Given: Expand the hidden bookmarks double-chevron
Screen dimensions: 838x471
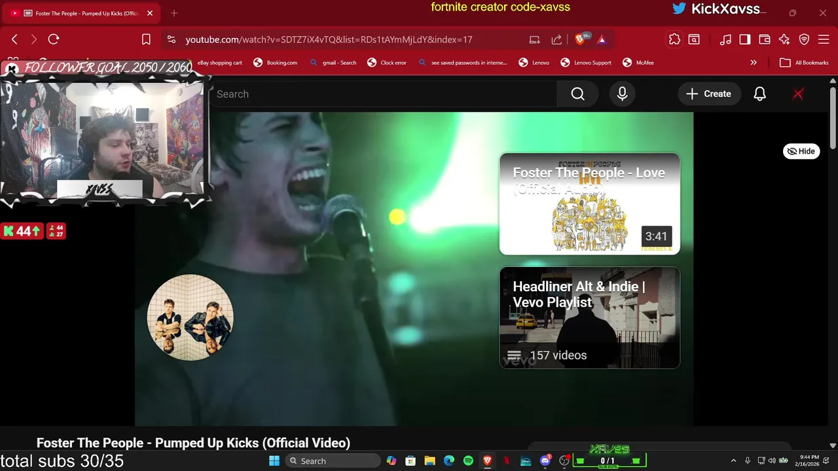Looking at the screenshot, I should point(754,63).
